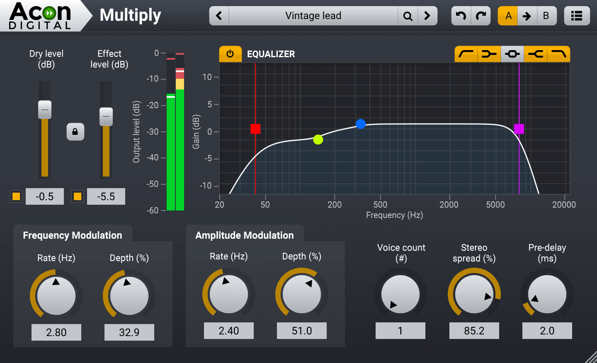Click the redo arrow icon

click(x=481, y=15)
